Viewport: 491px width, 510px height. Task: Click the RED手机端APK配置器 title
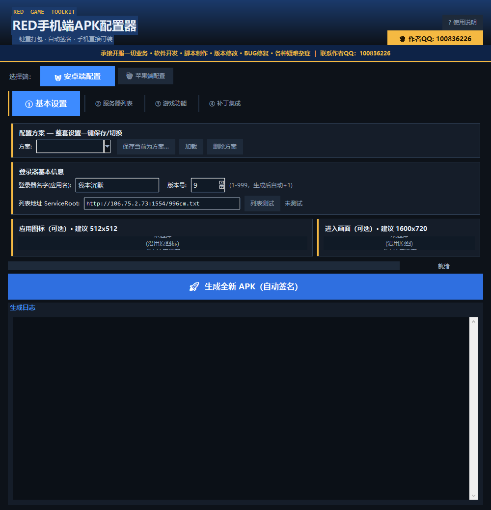(x=75, y=25)
